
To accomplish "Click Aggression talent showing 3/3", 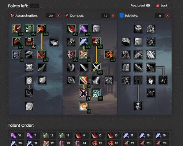I will tap(96, 93).
